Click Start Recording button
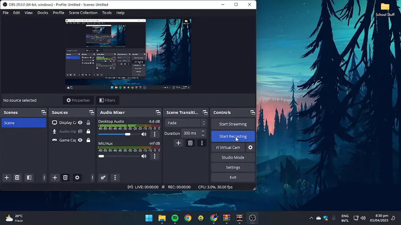 (x=233, y=136)
